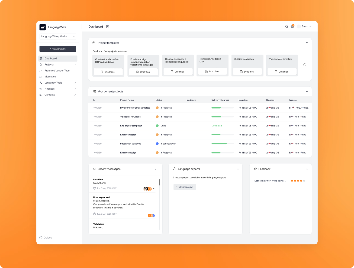The width and height of the screenshot is (354, 268).
Task: Expand the Projects sidebar submenu
Action: click(75, 64)
